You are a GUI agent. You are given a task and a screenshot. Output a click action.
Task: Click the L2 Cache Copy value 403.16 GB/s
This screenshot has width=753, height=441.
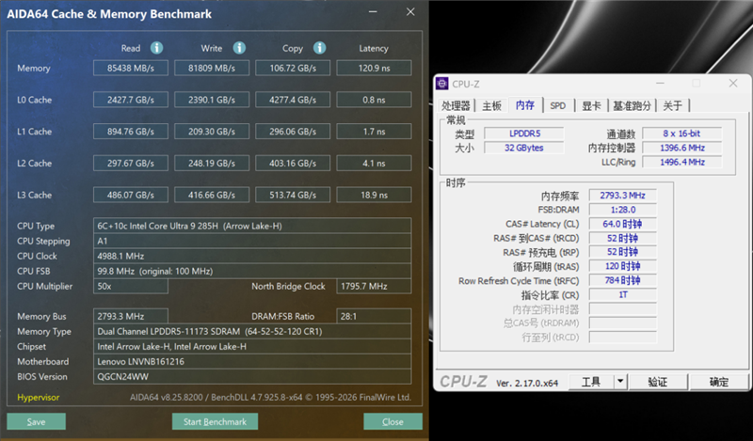tap(293, 164)
